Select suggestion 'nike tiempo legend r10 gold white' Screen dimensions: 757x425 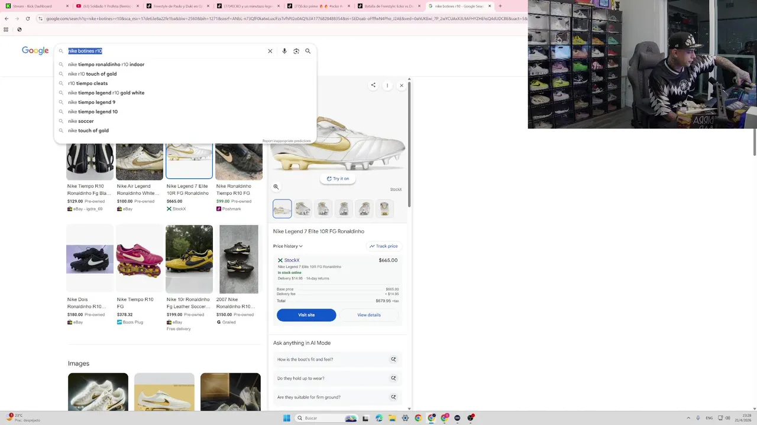tap(185, 93)
